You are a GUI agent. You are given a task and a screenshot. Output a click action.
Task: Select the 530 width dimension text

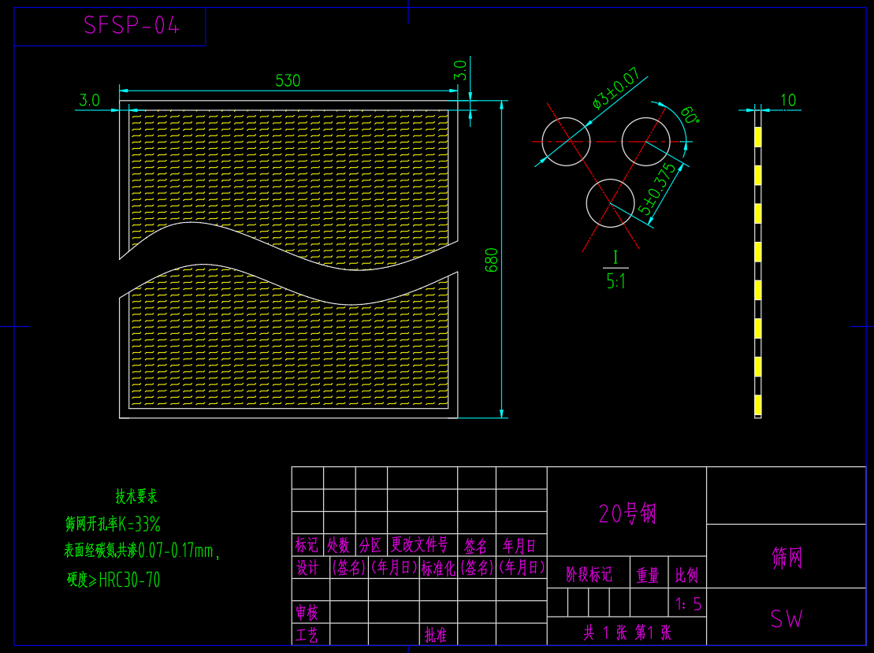[288, 81]
